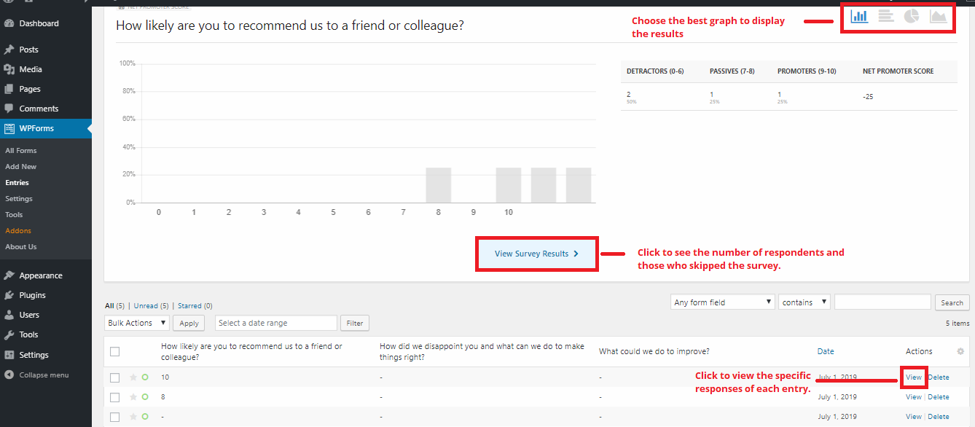This screenshot has height=427, width=975.
Task: Tick the select-all entries checkbox
Action: coord(114,351)
